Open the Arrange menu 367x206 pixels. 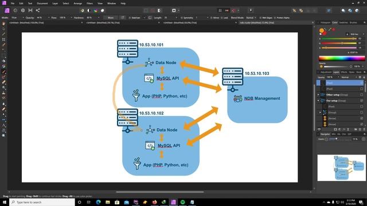point(78,3)
